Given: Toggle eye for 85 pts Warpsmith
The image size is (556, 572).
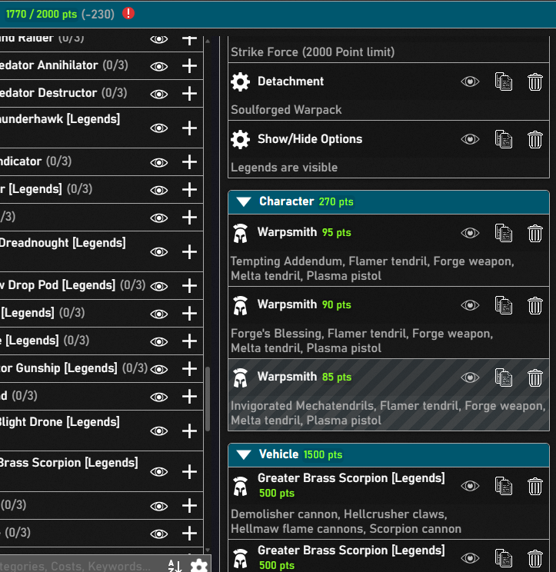Looking at the screenshot, I should coord(470,377).
